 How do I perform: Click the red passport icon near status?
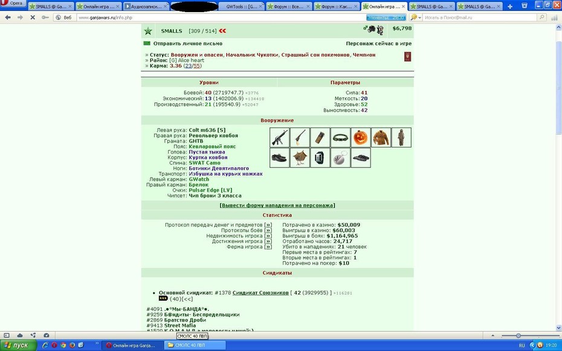click(x=407, y=57)
